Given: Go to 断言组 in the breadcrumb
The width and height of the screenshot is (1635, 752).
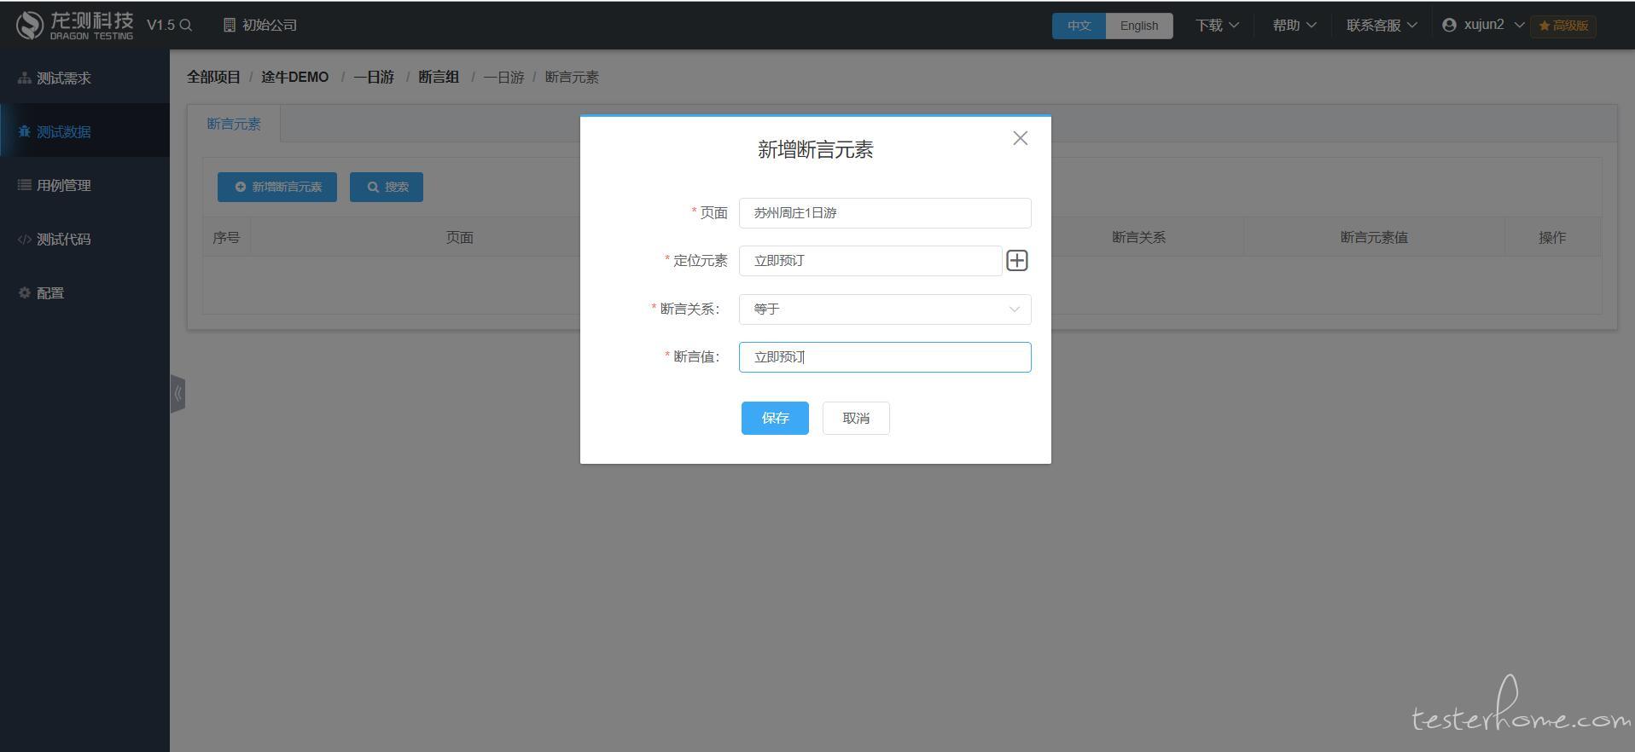Looking at the screenshot, I should pyautogui.click(x=439, y=77).
